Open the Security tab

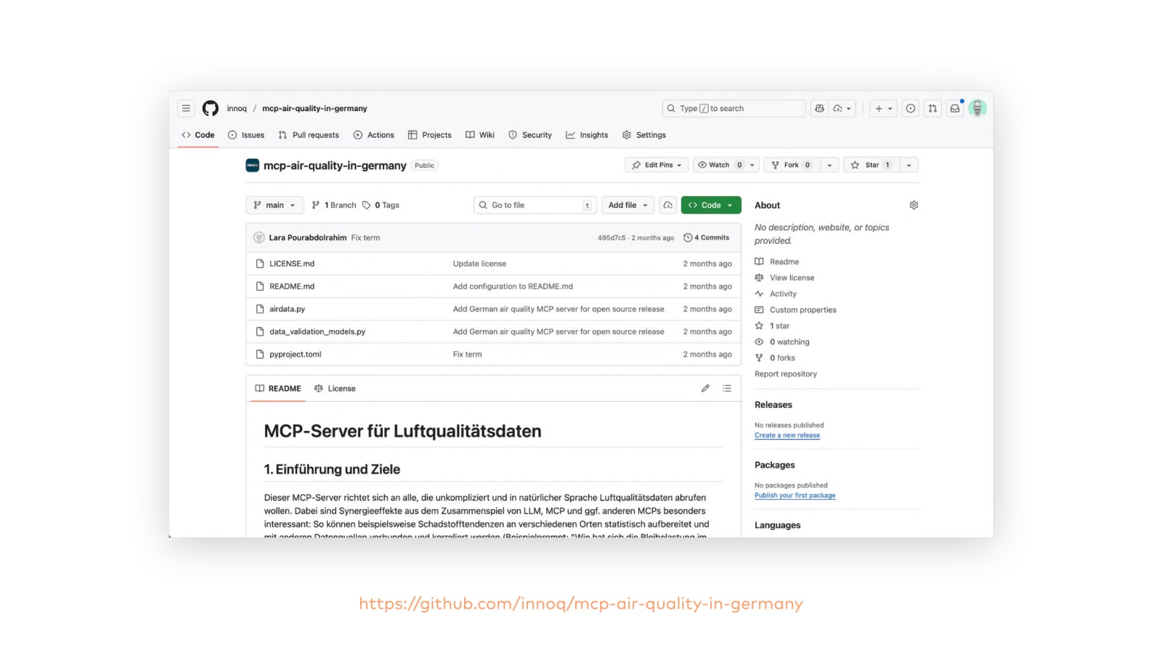pyautogui.click(x=530, y=135)
